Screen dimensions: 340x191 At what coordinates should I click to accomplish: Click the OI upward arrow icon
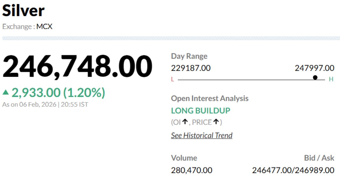point(185,122)
